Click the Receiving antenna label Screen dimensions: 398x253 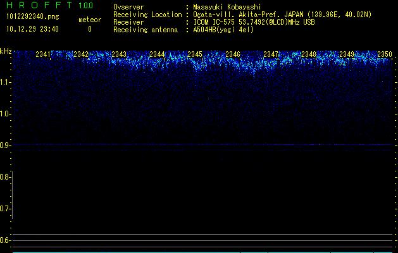click(146, 30)
